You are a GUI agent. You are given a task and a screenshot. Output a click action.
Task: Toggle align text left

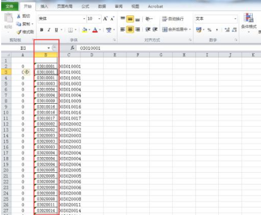pos(123,29)
